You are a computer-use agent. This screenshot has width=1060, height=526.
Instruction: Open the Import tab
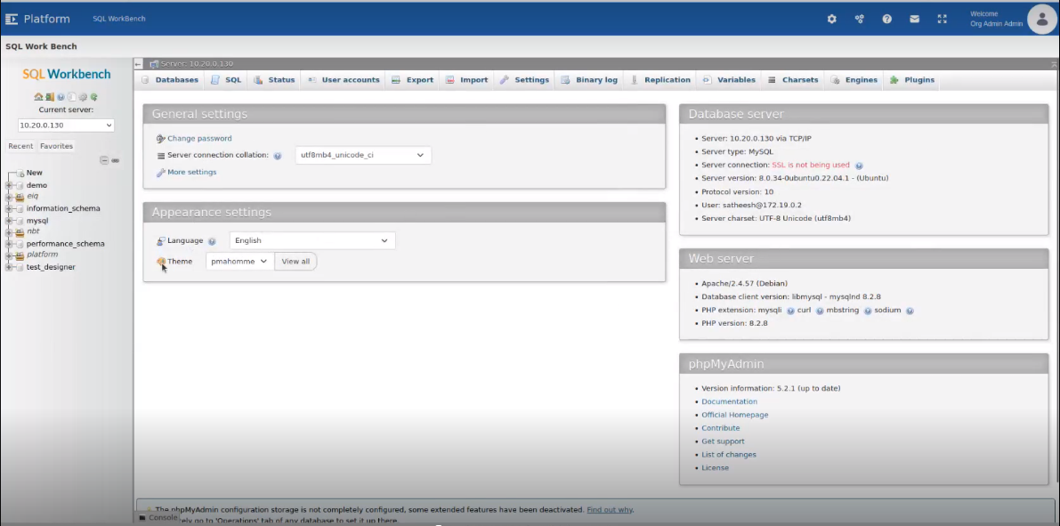point(466,80)
